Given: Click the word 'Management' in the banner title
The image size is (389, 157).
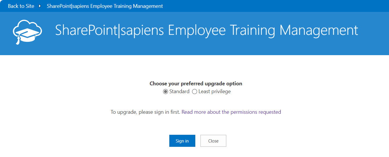Looking at the screenshot, I should tap(319, 31).
